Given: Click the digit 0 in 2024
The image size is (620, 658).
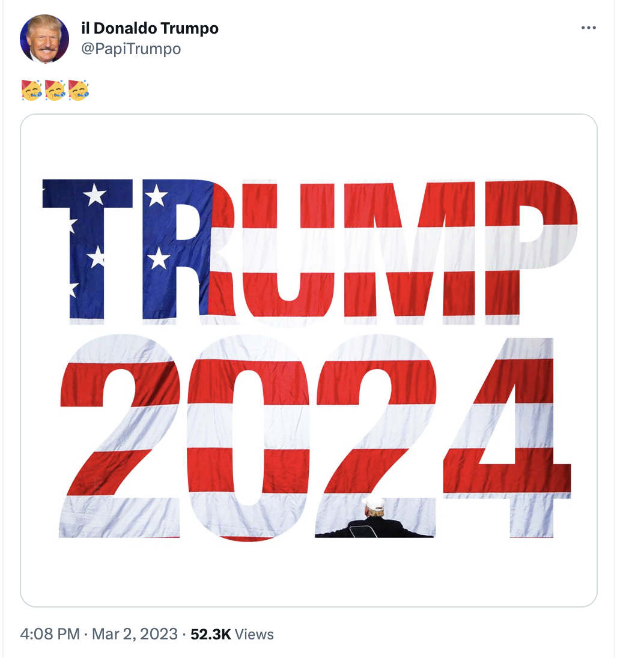Looking at the screenshot, I should [x=248, y=437].
